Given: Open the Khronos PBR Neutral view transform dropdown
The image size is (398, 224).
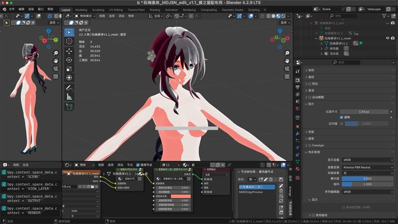Looking at the screenshot, I should (368, 167).
